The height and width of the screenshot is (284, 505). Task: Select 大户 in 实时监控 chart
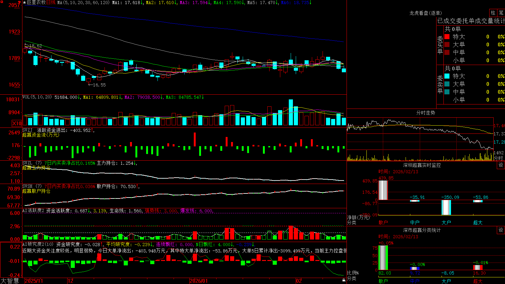(446, 222)
